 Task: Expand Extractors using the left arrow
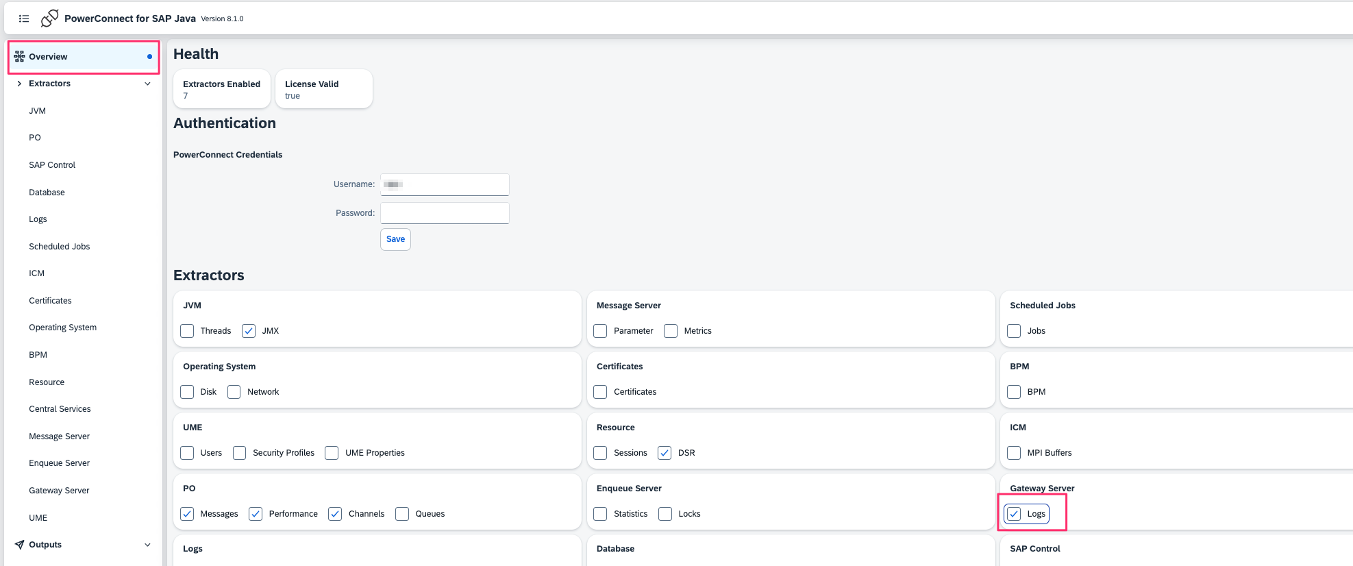click(19, 84)
